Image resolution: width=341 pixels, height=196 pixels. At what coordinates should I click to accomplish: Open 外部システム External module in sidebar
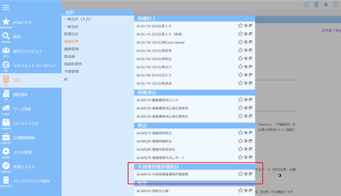31,167
